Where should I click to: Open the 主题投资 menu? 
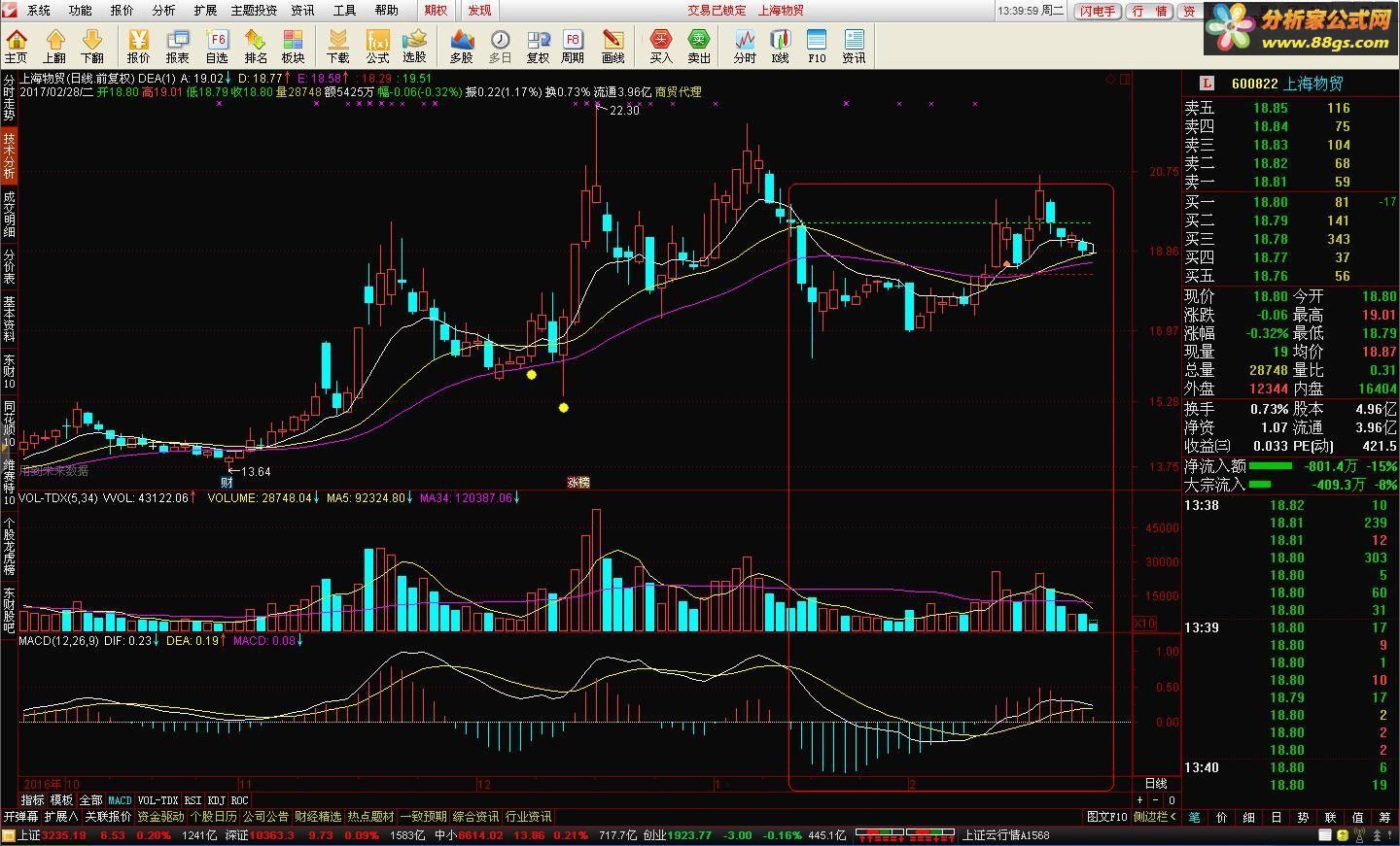coord(254,11)
